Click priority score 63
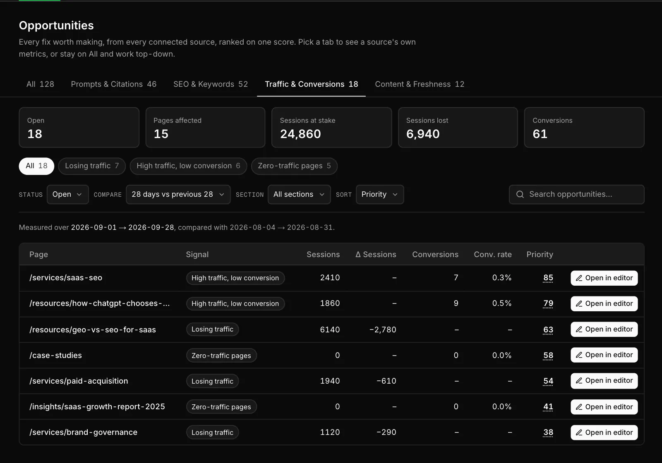The width and height of the screenshot is (662, 463). pos(548,330)
